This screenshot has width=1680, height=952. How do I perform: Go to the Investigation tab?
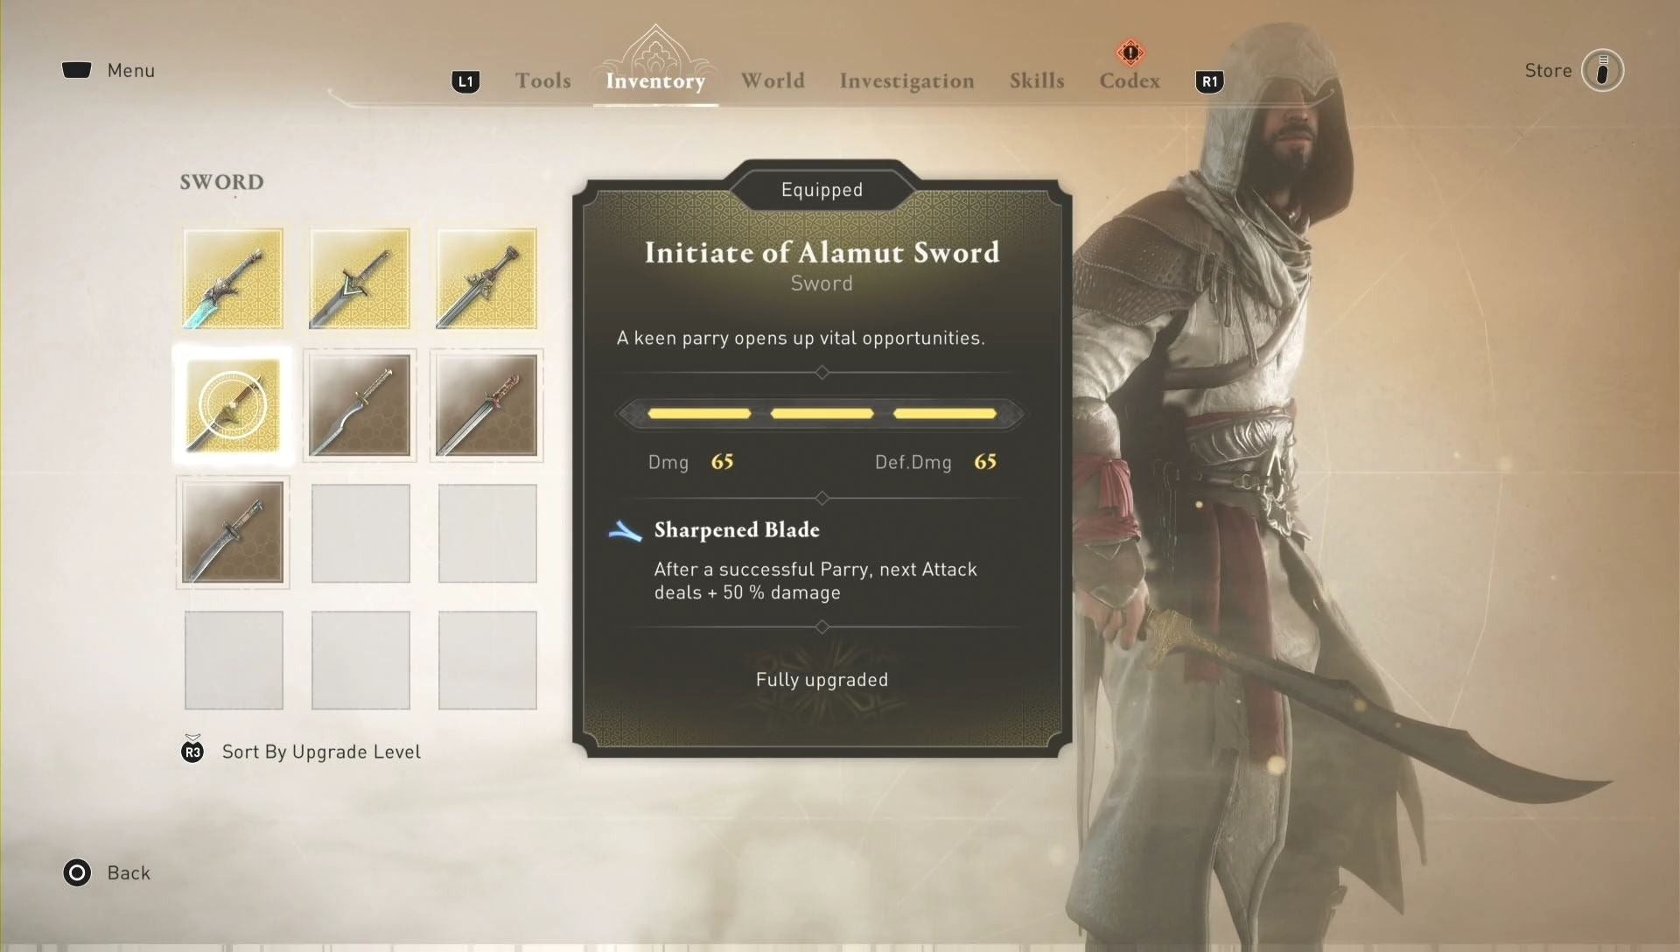click(906, 80)
